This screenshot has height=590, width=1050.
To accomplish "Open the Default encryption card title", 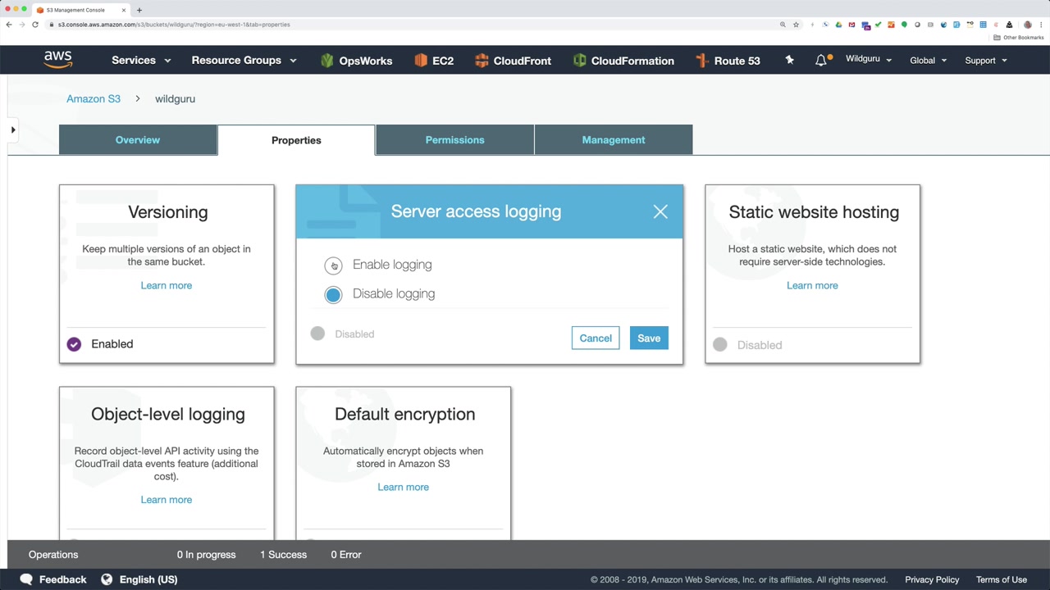I will pos(404,415).
